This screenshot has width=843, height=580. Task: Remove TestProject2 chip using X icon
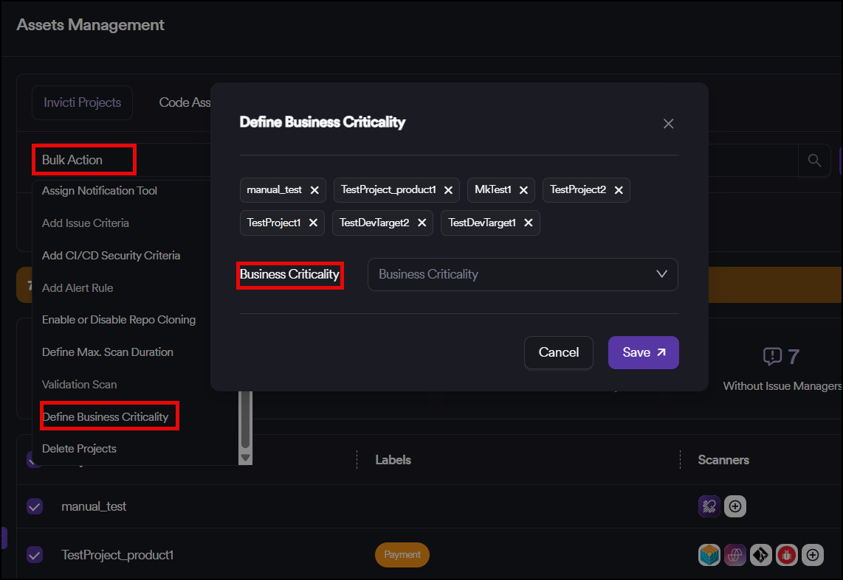tap(619, 190)
